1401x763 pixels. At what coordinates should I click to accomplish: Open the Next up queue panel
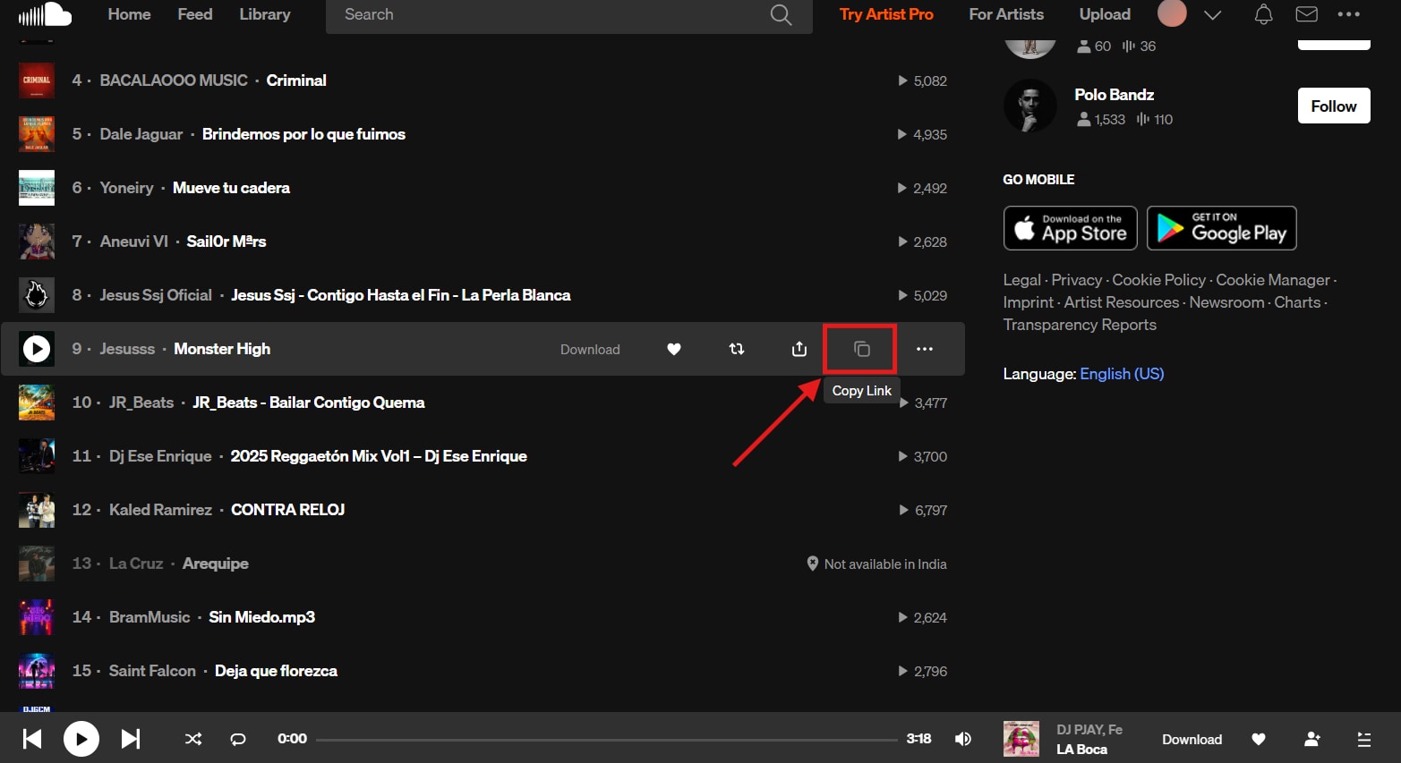click(x=1363, y=739)
